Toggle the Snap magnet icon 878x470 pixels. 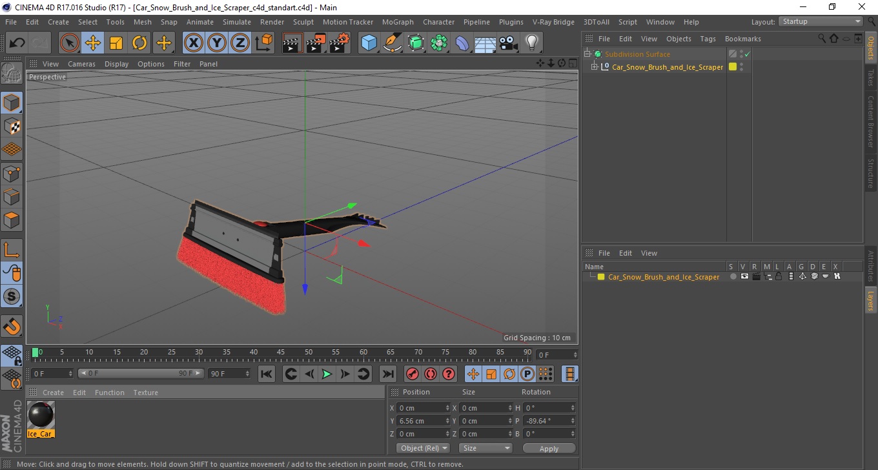pyautogui.click(x=12, y=325)
